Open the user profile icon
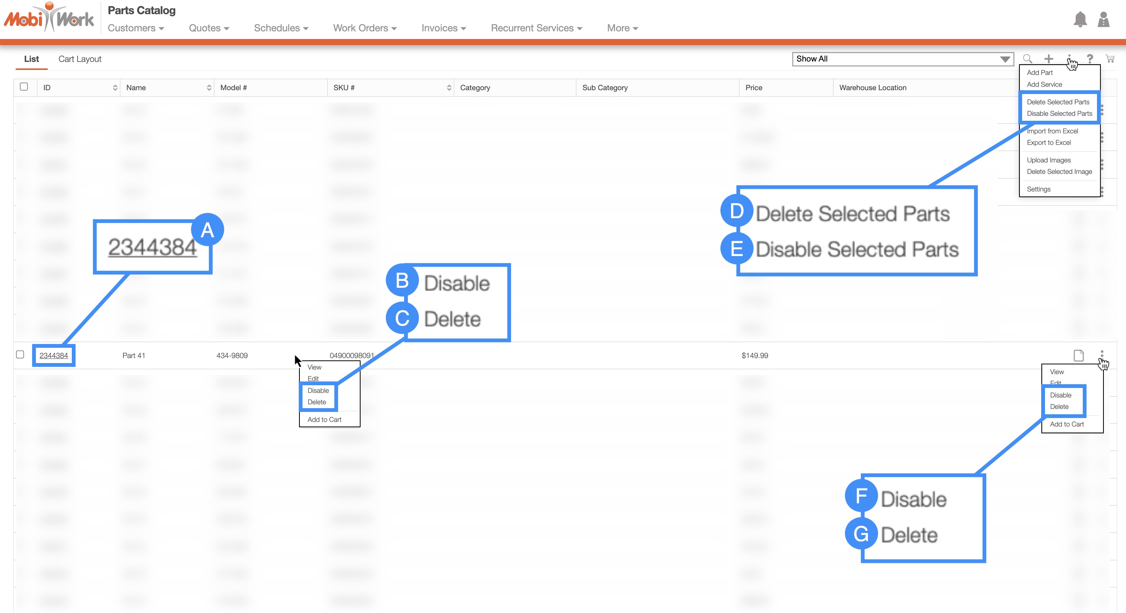 pos(1103,19)
